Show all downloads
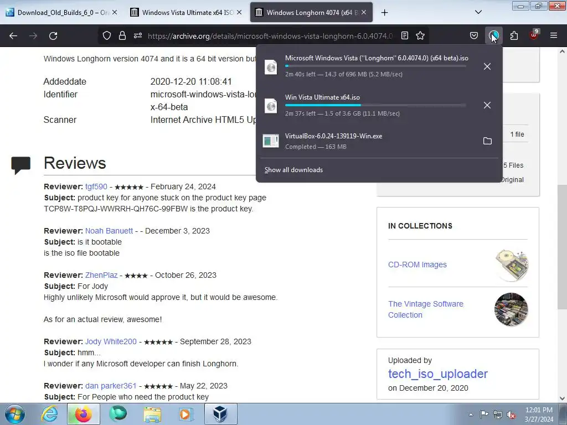567x425 pixels. pos(293,170)
